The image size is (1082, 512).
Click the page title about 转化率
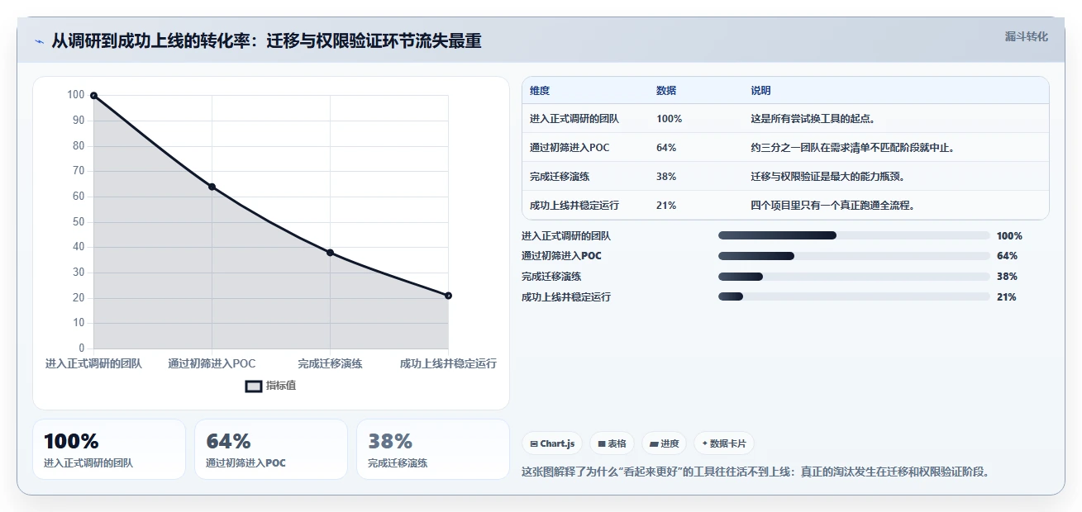pyautogui.click(x=266, y=40)
